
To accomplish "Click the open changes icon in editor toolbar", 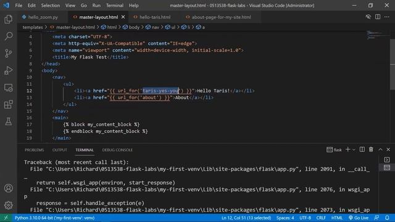I will click(368, 17).
